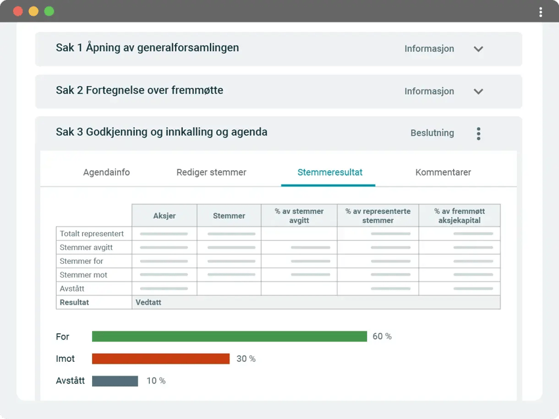
Task: Select the Stemmer for row label
Action: 82,261
